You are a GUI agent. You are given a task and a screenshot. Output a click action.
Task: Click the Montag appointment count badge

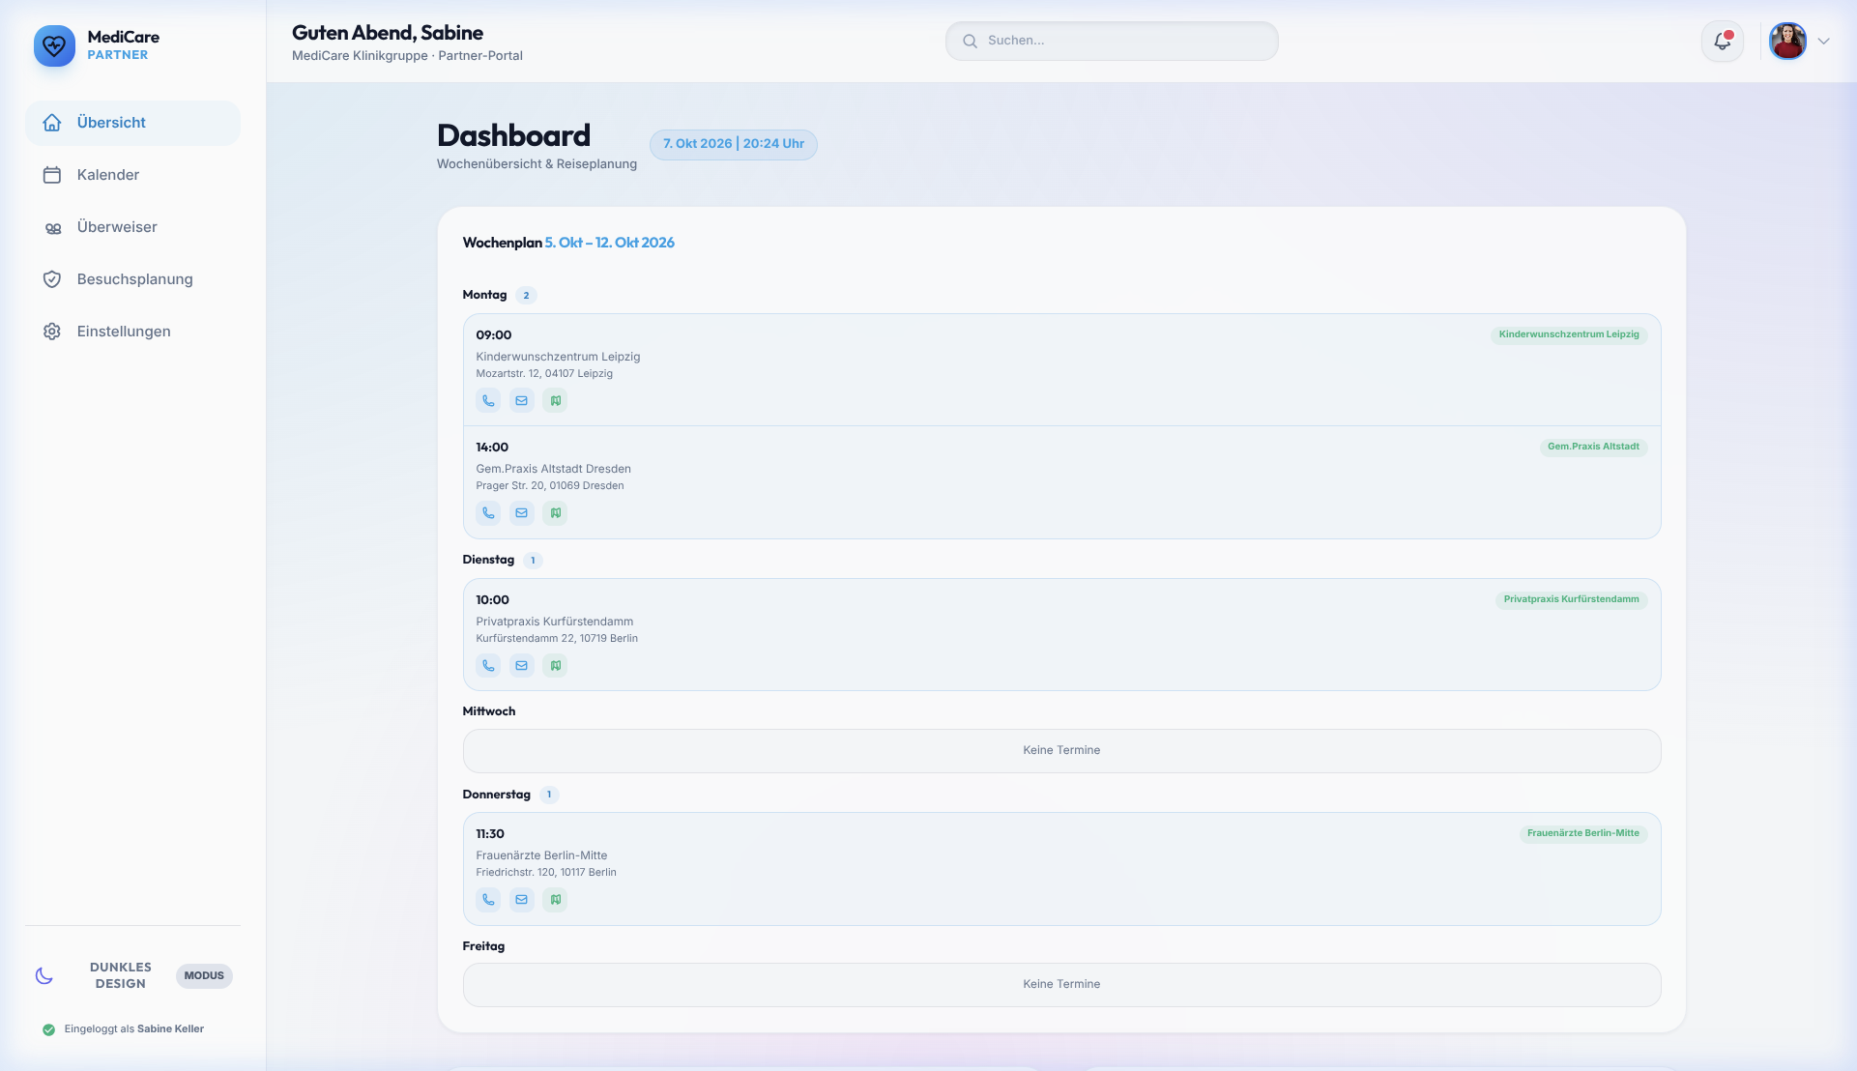[x=526, y=296]
